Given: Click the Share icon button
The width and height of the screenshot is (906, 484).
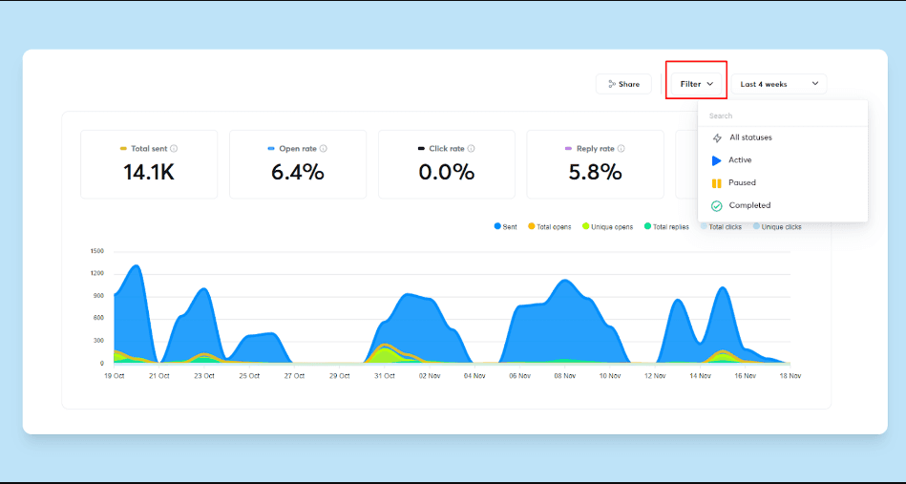Looking at the screenshot, I should point(623,84).
